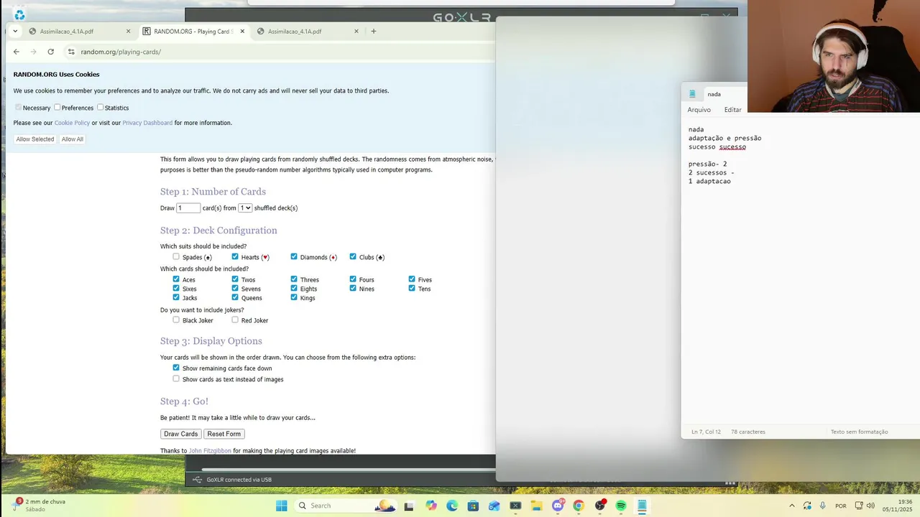
Task: Uncheck the Diamonds suit checkbox
Action: [x=294, y=256]
